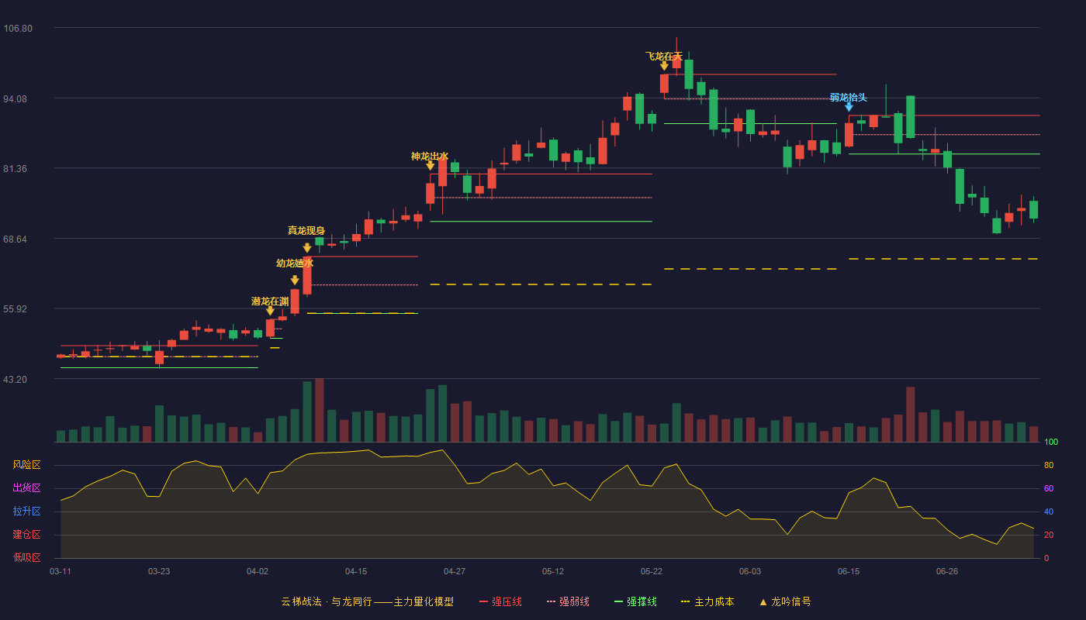Screen dimensions: 1086x620
Task: Click the 真龙现身 signal arrow marker
Action: (x=307, y=248)
